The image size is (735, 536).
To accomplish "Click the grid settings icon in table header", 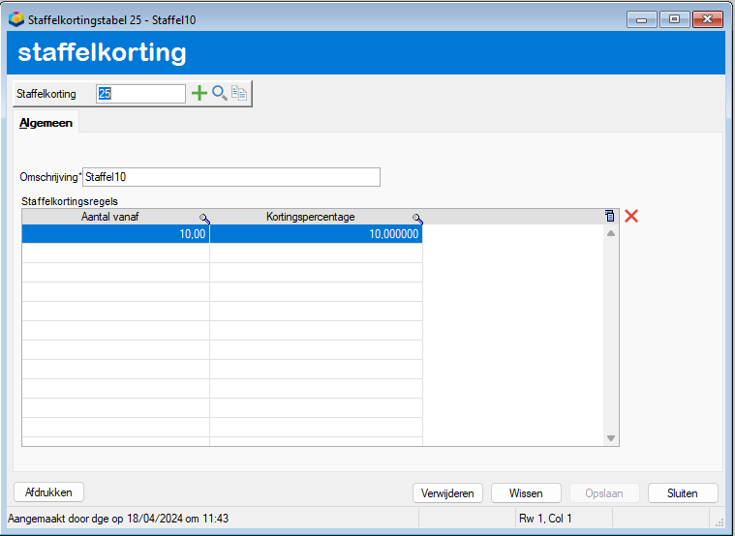I will 609,216.
